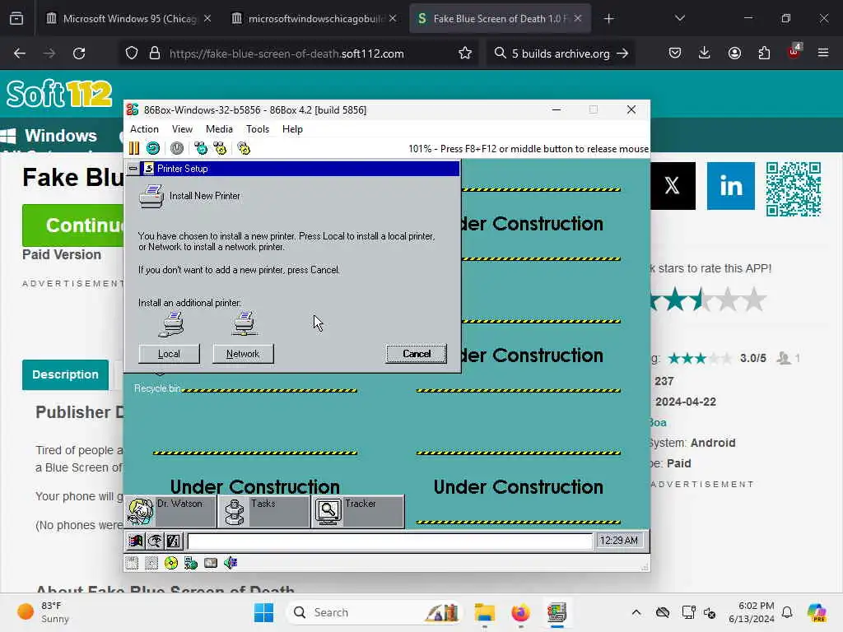Share on X social button

[673, 186]
